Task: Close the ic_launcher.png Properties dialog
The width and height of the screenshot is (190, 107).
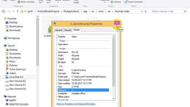Action: pos(117,23)
